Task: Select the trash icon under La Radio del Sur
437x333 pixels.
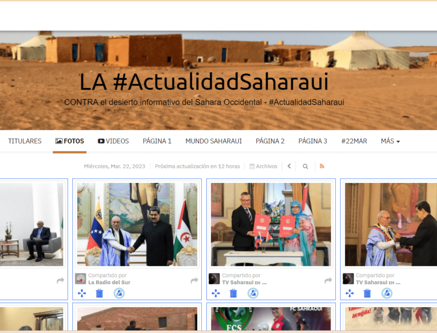Action: (x=100, y=293)
